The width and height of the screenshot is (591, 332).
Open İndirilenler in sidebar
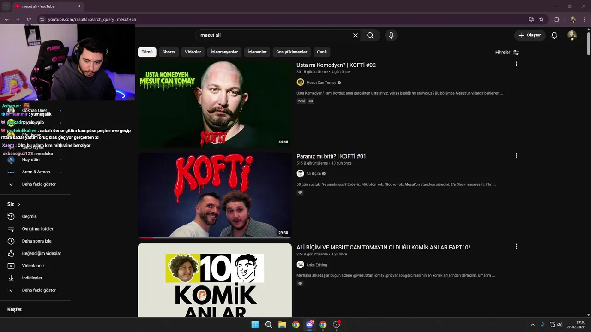pos(36,278)
